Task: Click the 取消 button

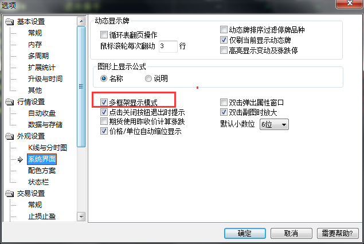Action: [291, 233]
